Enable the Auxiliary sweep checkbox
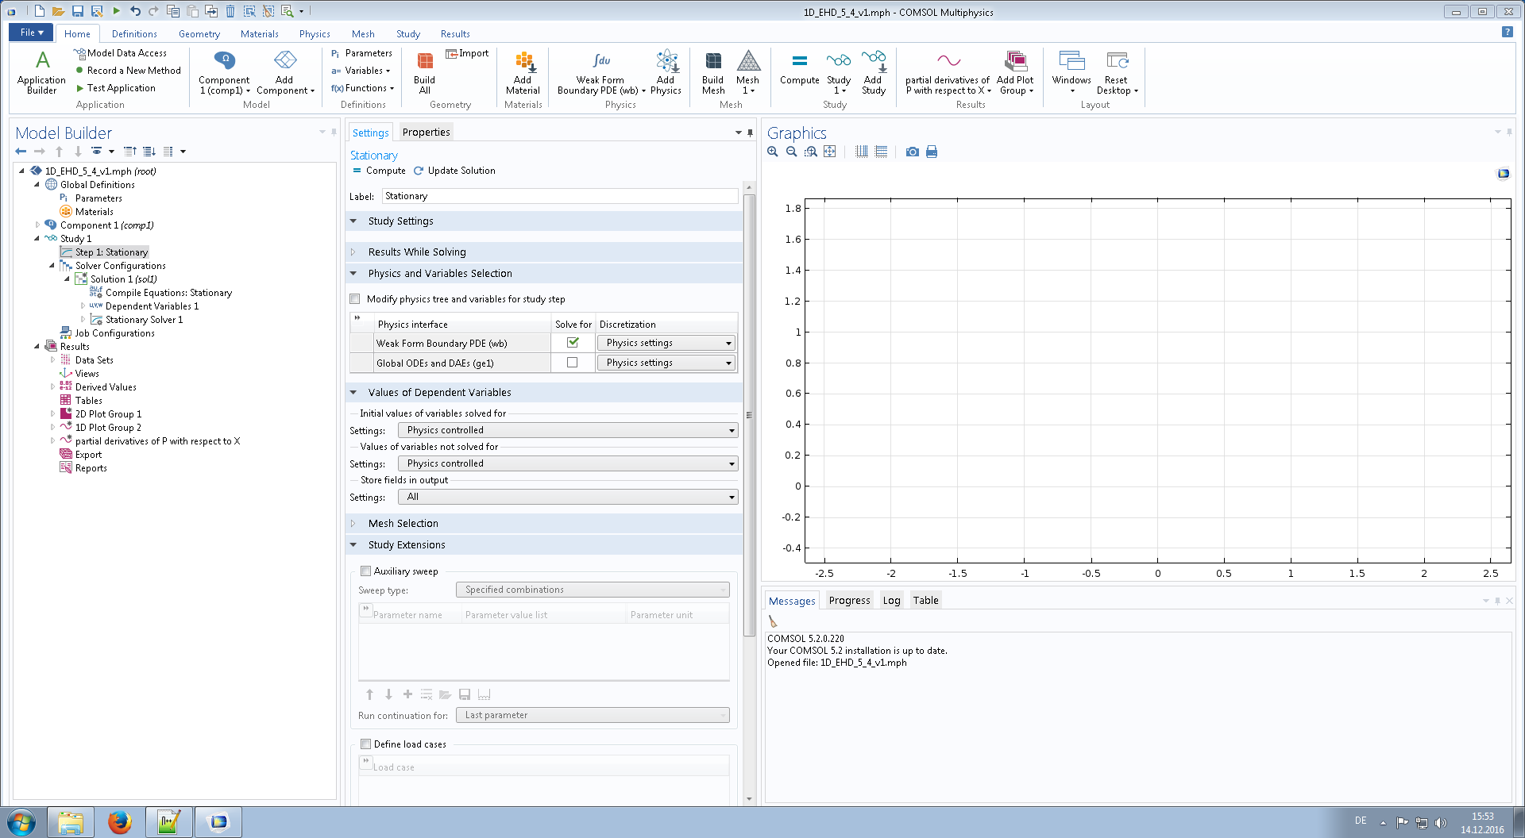The width and height of the screenshot is (1525, 838). (x=366, y=571)
